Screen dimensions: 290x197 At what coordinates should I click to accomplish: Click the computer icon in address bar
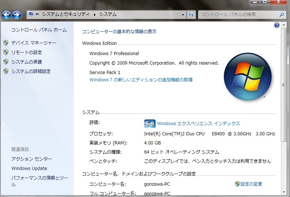coord(31,14)
